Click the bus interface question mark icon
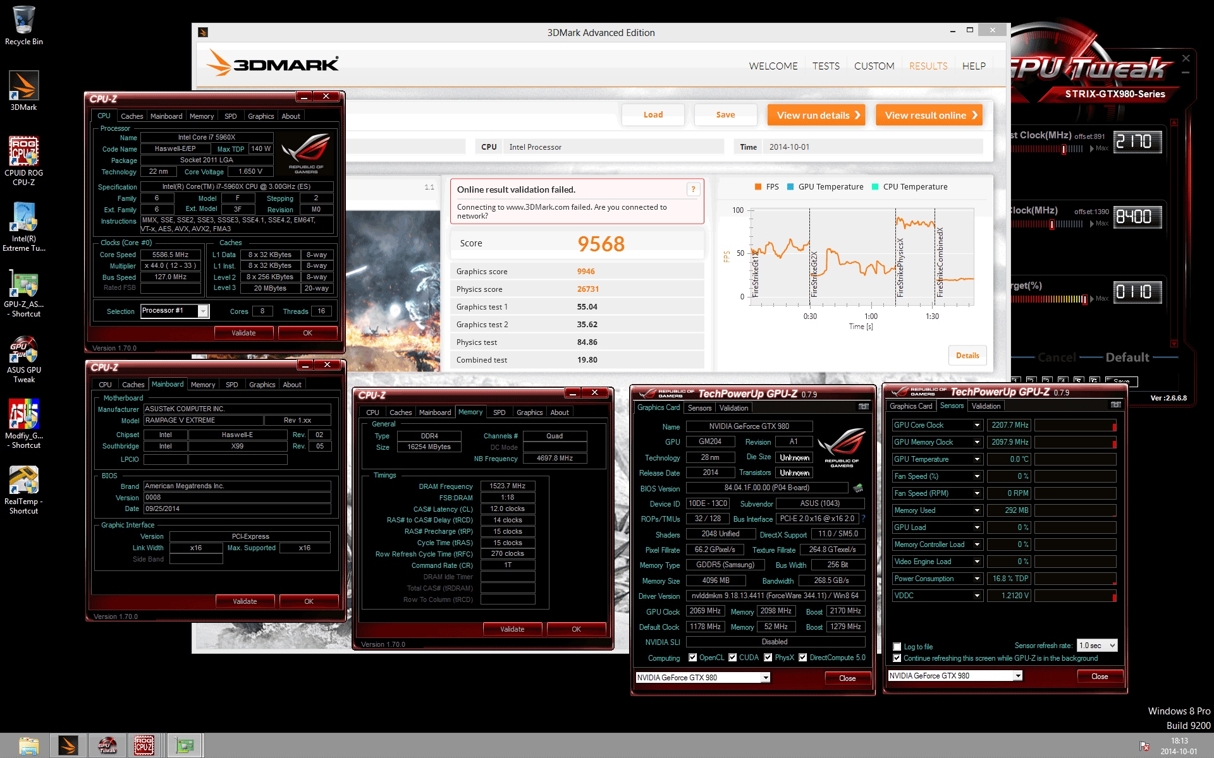The height and width of the screenshot is (758, 1214). [864, 519]
